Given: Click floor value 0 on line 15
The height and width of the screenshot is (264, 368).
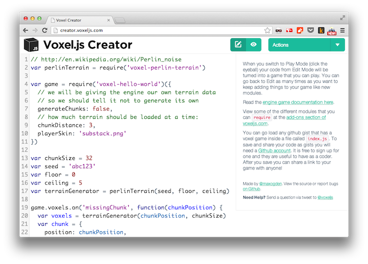Looking at the screenshot, I should click(74, 175).
